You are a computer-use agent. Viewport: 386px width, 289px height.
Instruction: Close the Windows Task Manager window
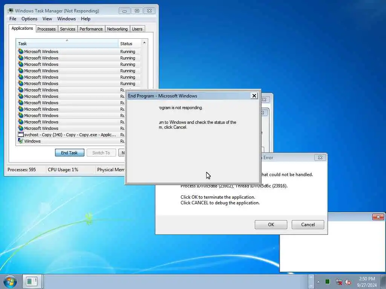point(149,11)
